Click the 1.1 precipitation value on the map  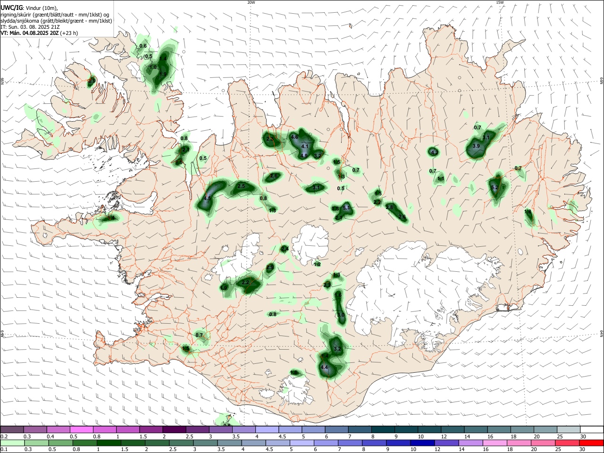[x=441, y=179]
